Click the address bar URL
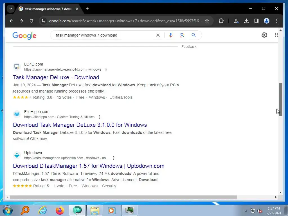 coord(125,21)
